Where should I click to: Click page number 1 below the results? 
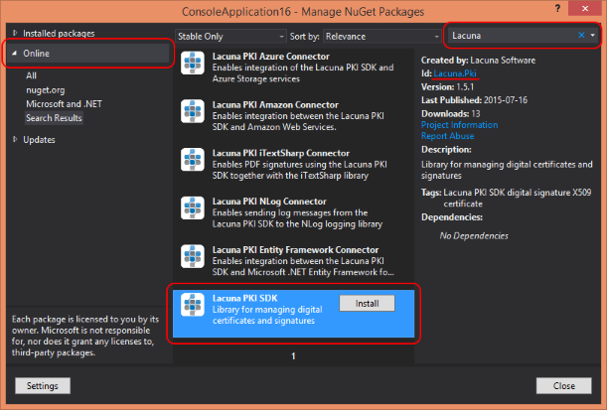click(x=293, y=355)
